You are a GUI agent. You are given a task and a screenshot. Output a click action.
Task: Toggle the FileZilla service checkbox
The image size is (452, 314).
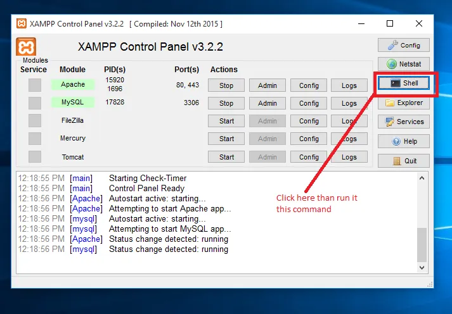click(35, 120)
